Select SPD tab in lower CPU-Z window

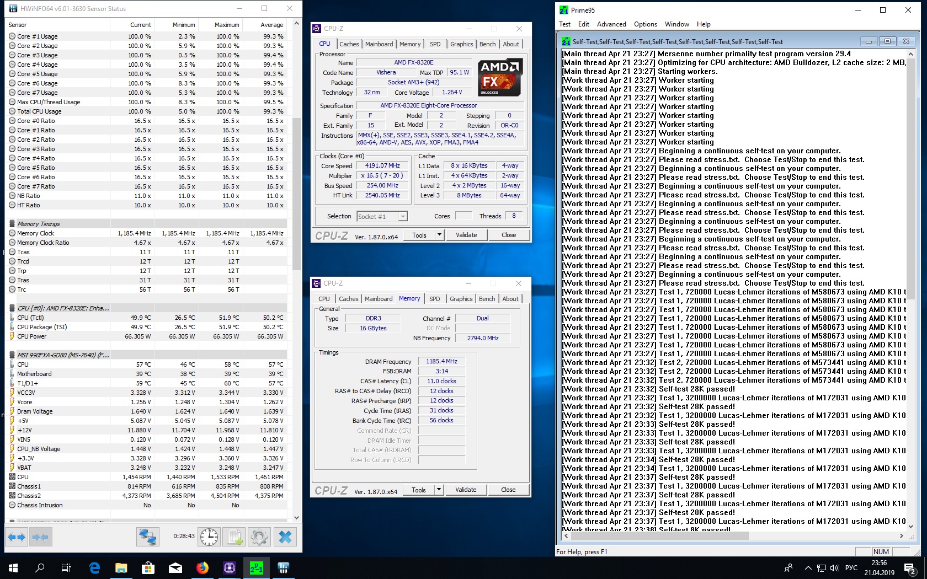[435, 299]
